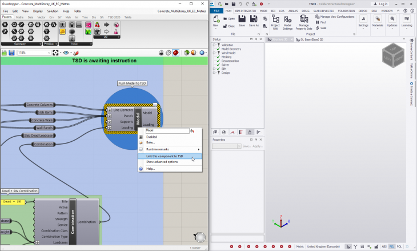Click the red stop icon in Tekla quick-access bar
The height and width of the screenshot is (251, 417).
[261, 4]
